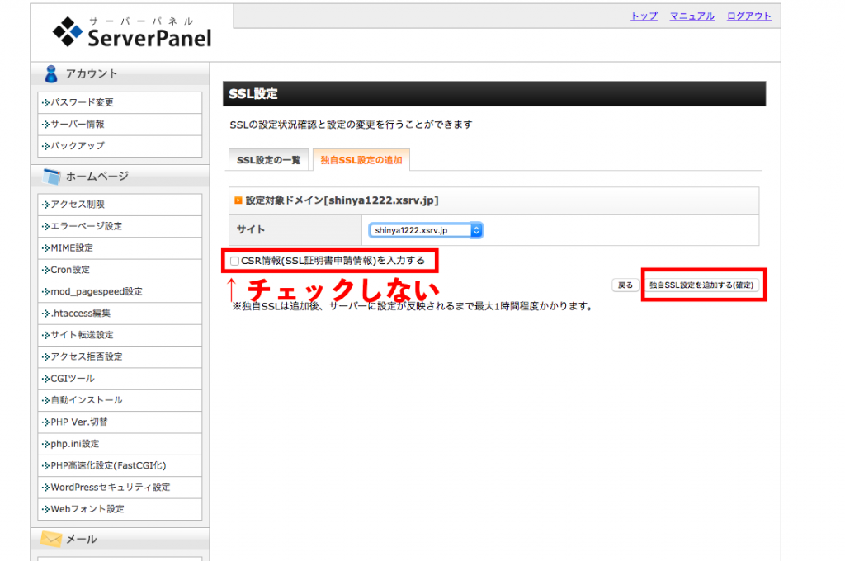The height and width of the screenshot is (561, 845).
Task: Open パスワード変更 in sidebar
Action: (x=120, y=102)
